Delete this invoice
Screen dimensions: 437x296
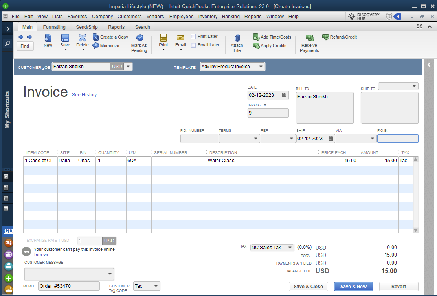tap(83, 40)
